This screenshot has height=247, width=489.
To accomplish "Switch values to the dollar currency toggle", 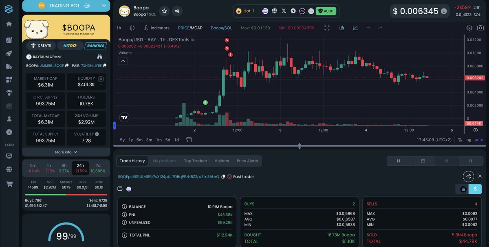I will coord(475,189).
